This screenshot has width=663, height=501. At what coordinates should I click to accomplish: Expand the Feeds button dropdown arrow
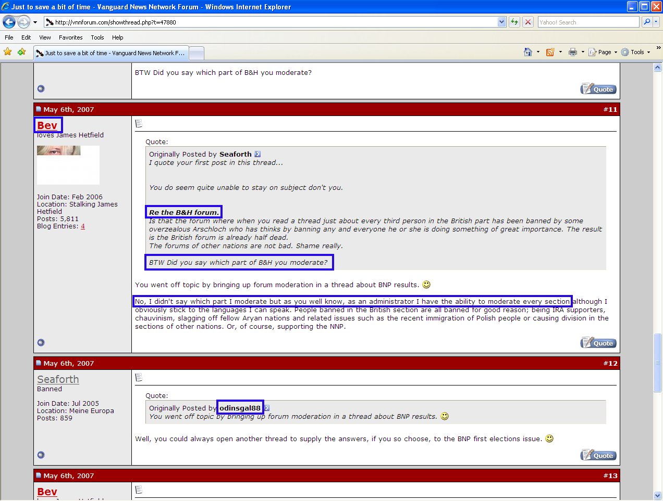pyautogui.click(x=560, y=52)
